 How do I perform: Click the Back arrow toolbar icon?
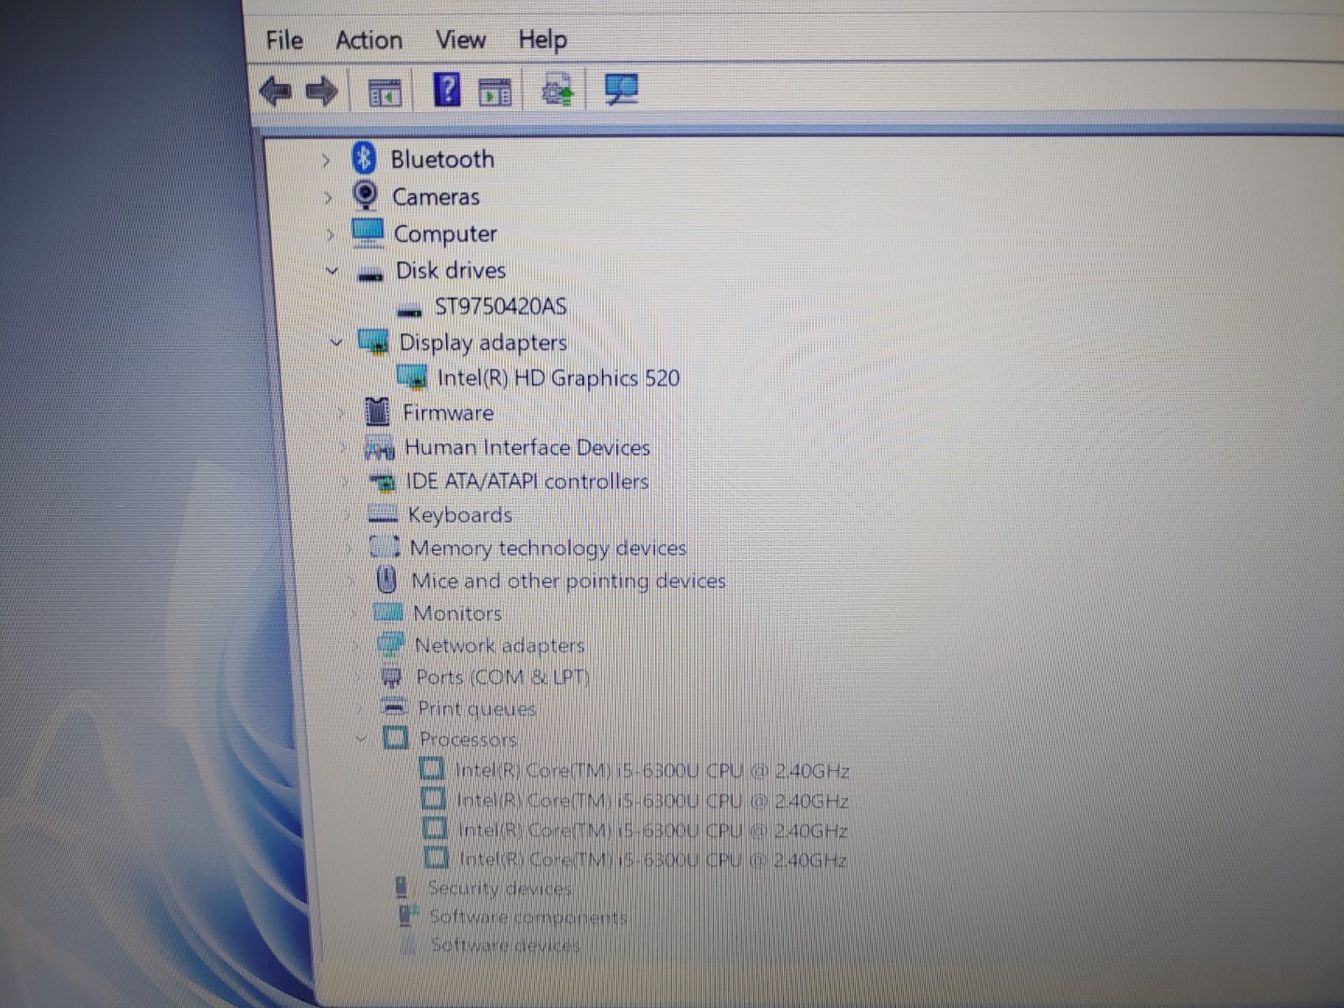275,91
